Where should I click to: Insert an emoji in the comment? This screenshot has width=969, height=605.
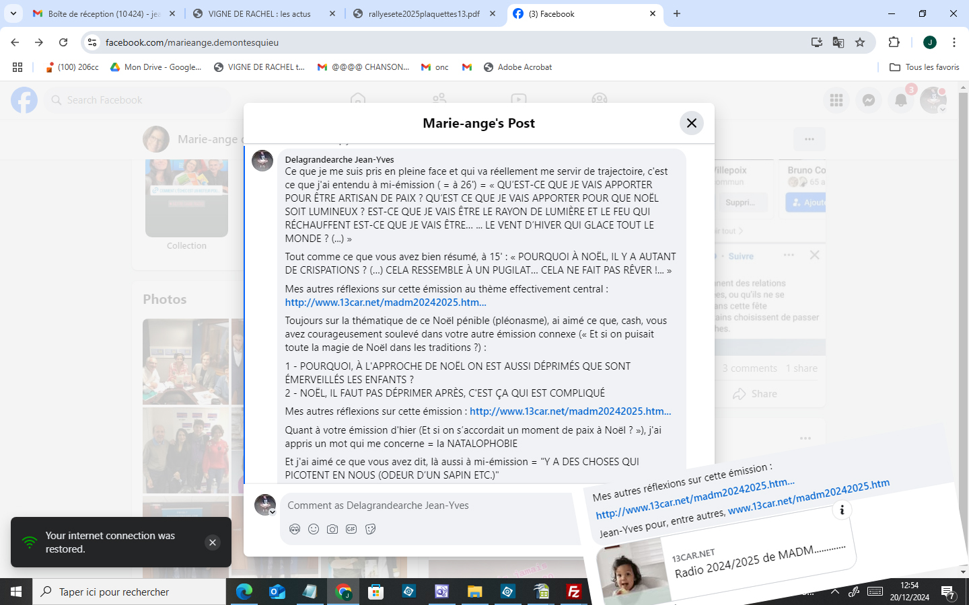[314, 529]
